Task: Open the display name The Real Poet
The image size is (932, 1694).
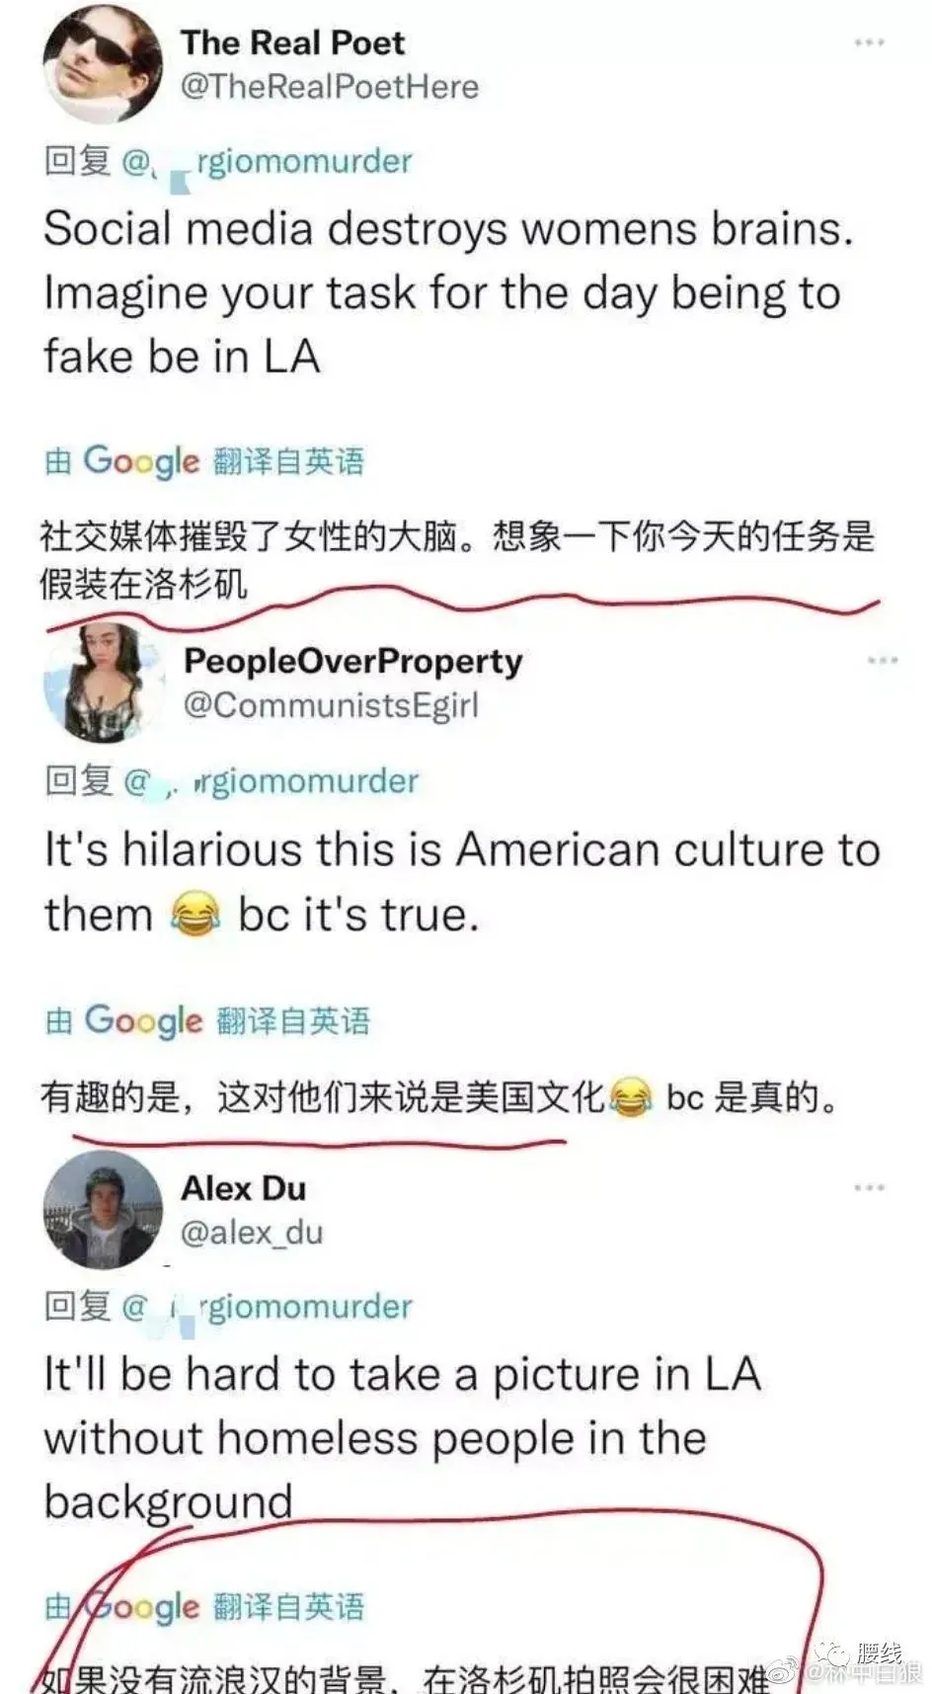Action: [292, 42]
